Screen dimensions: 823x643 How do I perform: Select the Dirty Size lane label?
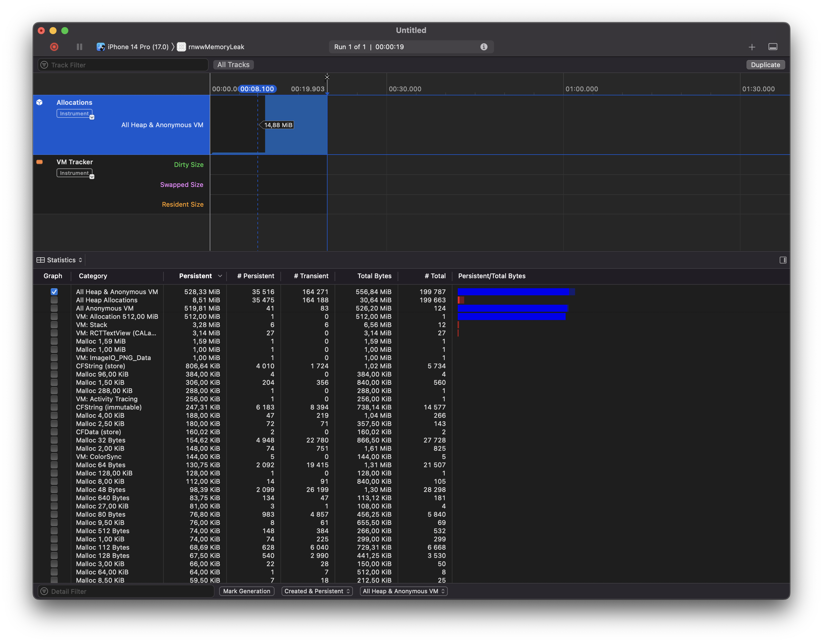pos(189,165)
